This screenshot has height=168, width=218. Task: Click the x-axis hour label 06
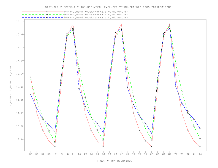pos(43,154)
